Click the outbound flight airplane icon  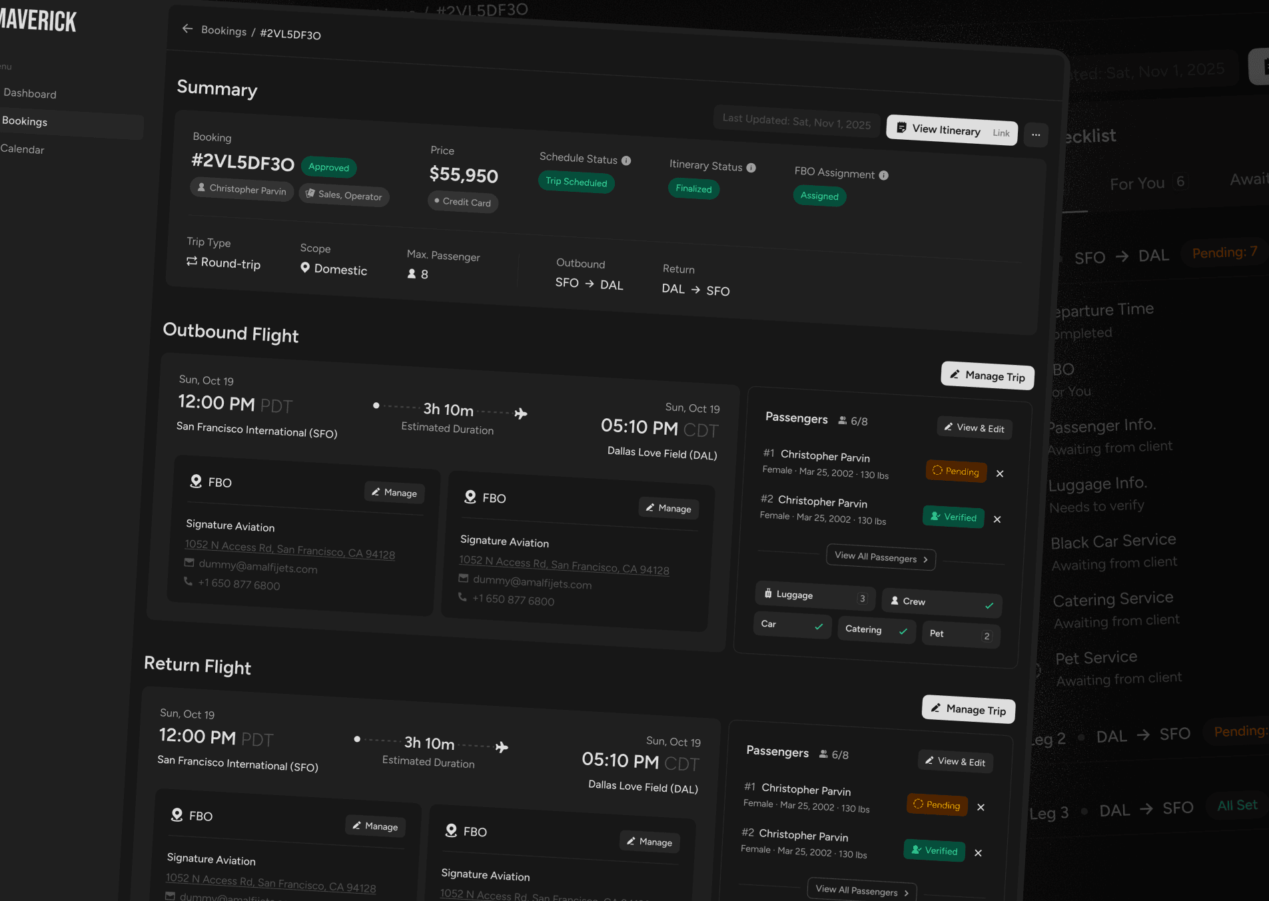coord(521,414)
